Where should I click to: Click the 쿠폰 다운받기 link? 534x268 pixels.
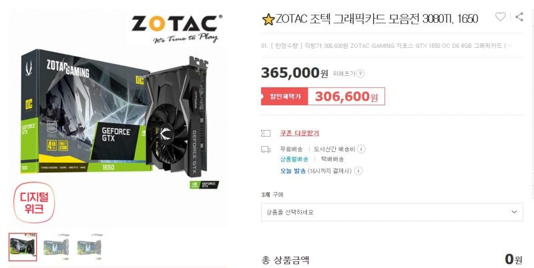[x=299, y=133]
